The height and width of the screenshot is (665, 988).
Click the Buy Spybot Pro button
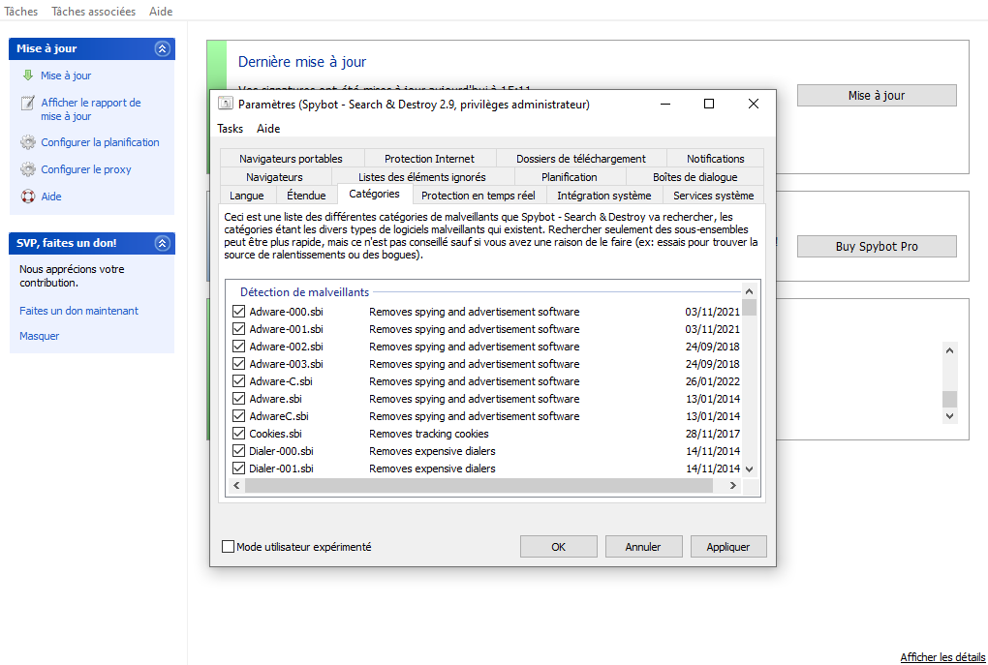point(877,246)
